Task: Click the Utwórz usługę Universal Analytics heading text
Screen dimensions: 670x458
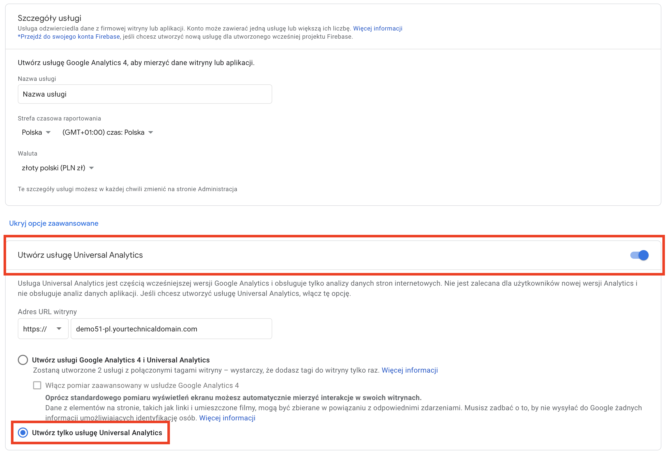Action: 80,255
